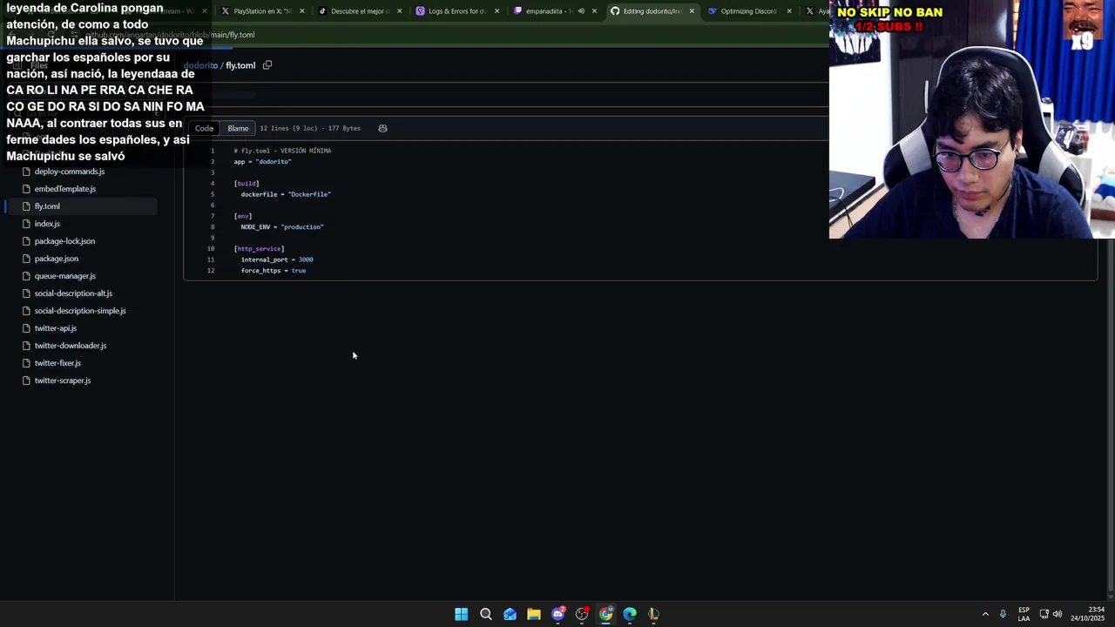The height and width of the screenshot is (627, 1115).
Task: Open taskbar Search
Action: click(486, 614)
